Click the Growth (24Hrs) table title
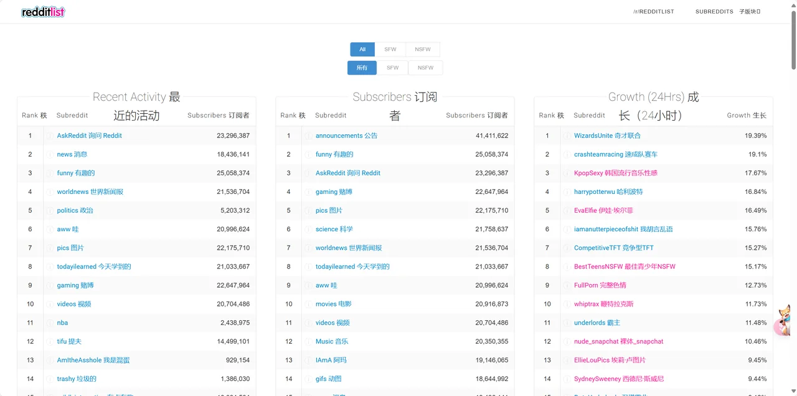 [x=653, y=106]
